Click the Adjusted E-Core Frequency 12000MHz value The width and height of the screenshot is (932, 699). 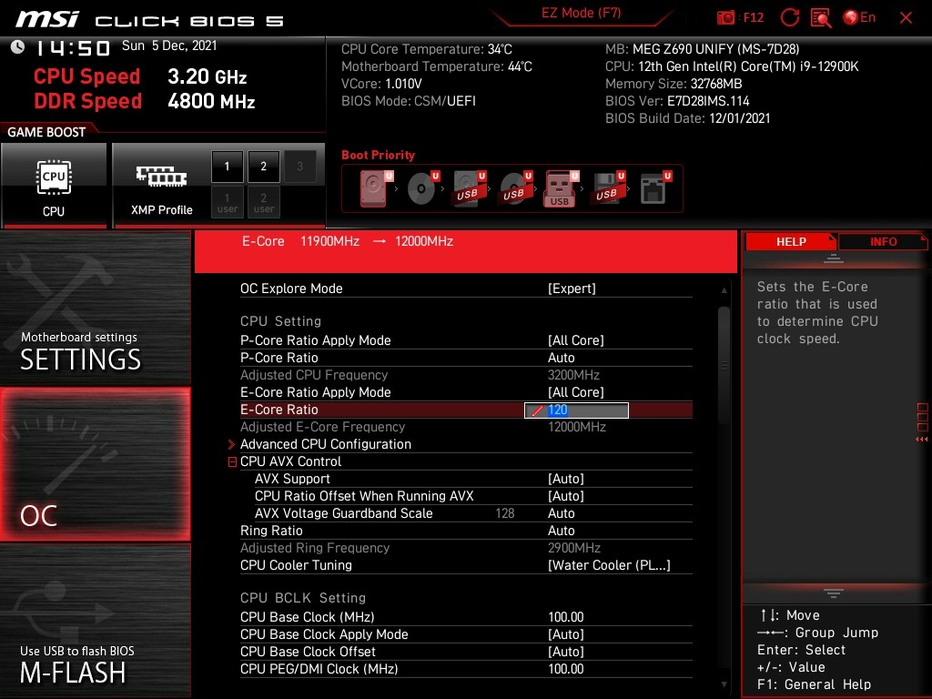(576, 427)
